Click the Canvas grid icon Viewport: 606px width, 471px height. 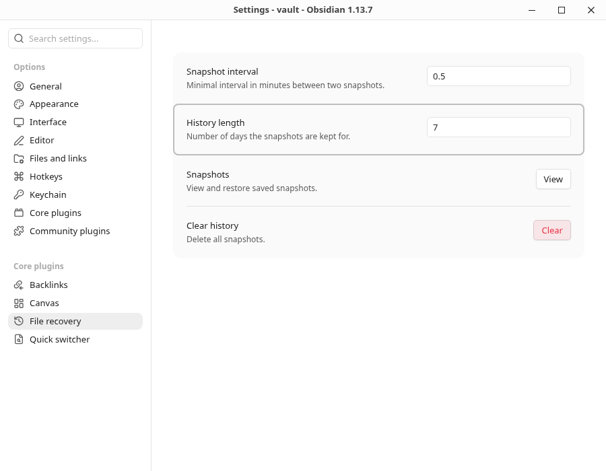(19, 303)
